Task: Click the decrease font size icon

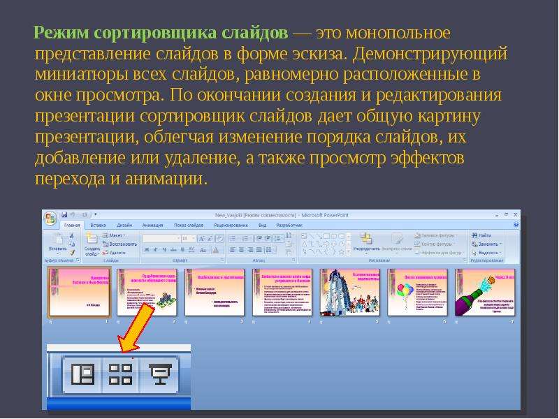Action: (x=210, y=238)
